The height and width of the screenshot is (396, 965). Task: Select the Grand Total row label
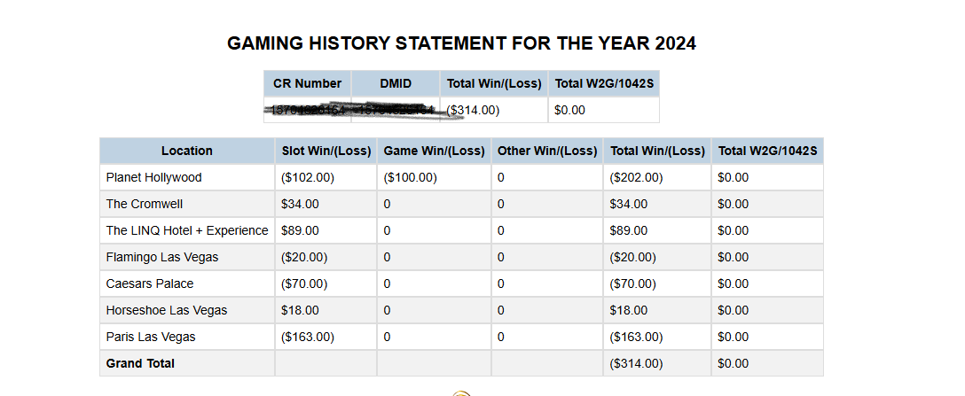tap(140, 363)
